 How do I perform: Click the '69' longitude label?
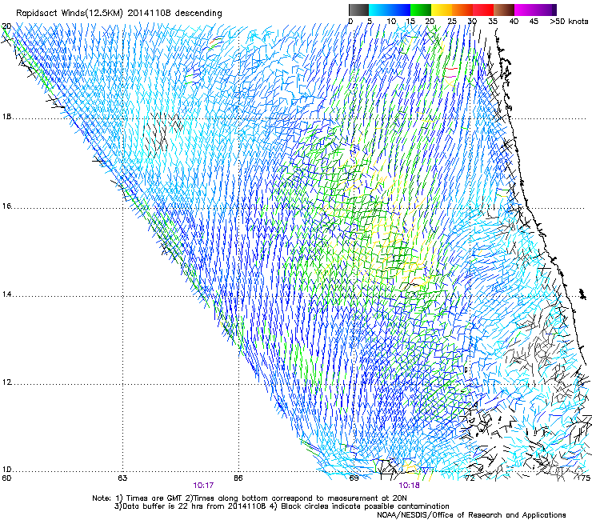tap(354, 478)
